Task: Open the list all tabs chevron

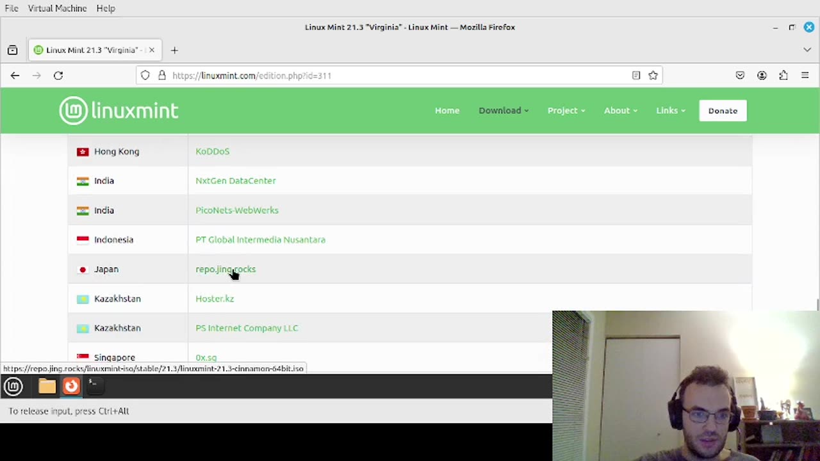Action: (807, 50)
